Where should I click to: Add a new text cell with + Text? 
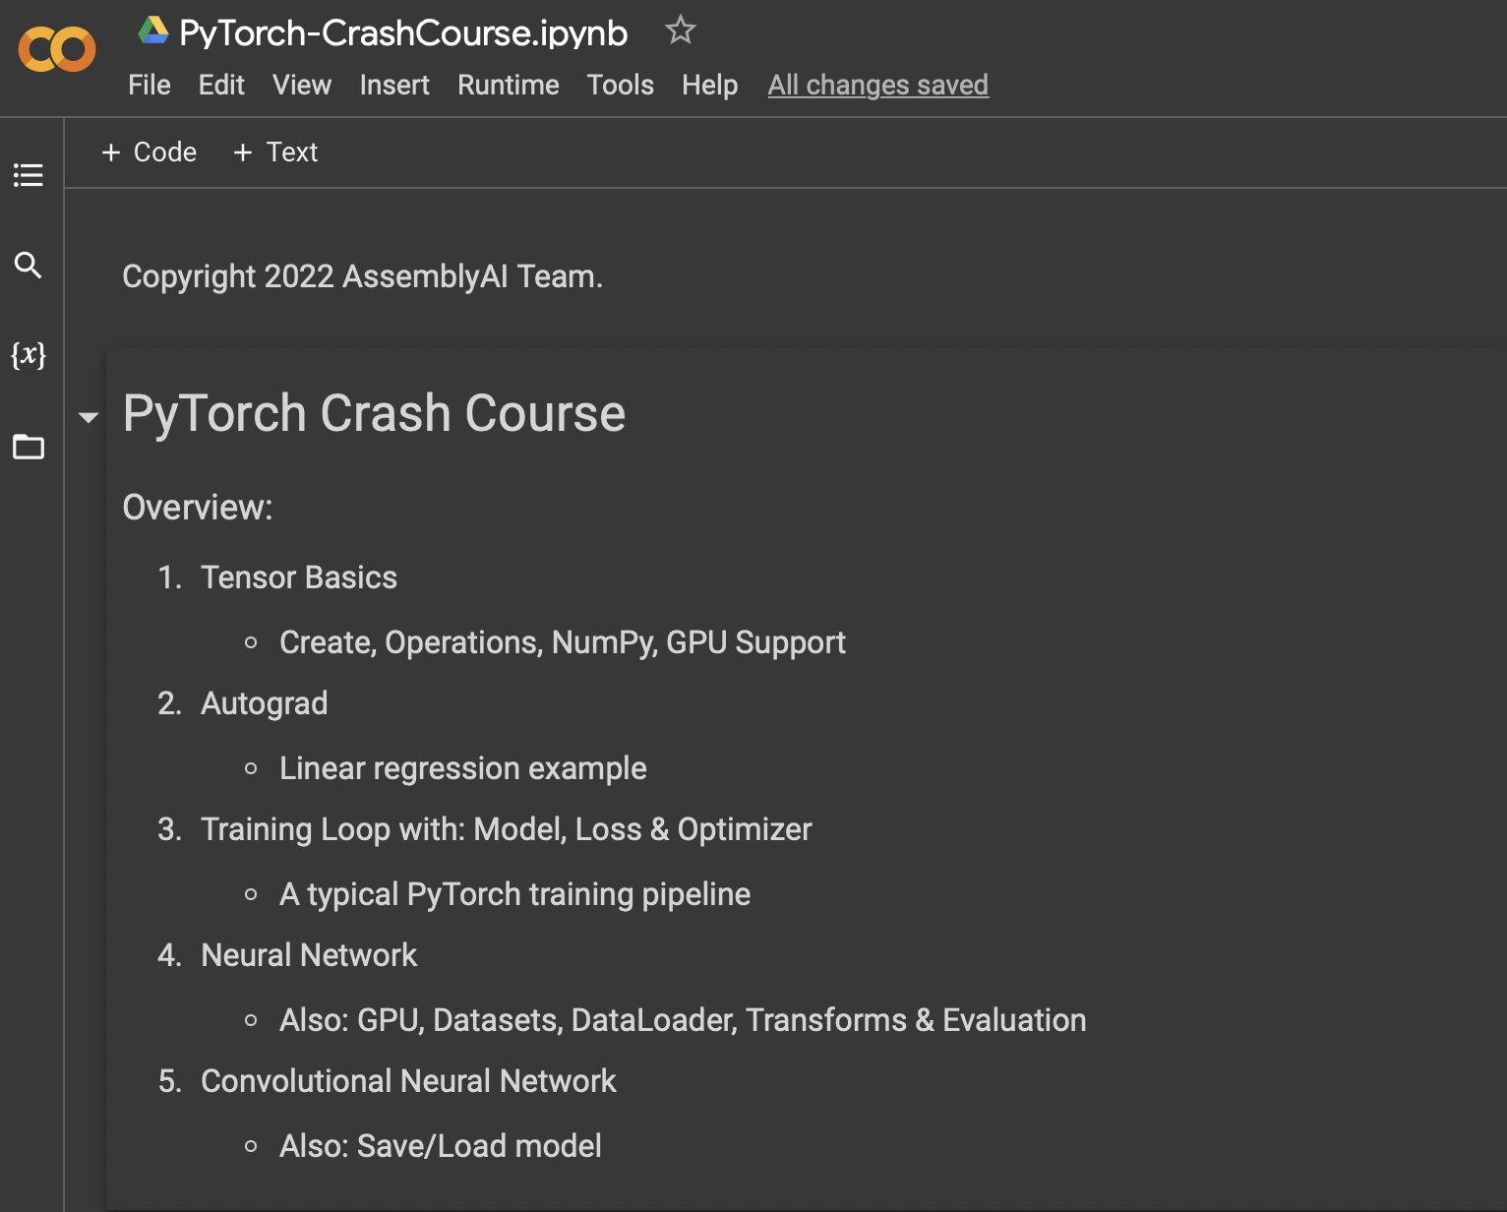click(275, 152)
